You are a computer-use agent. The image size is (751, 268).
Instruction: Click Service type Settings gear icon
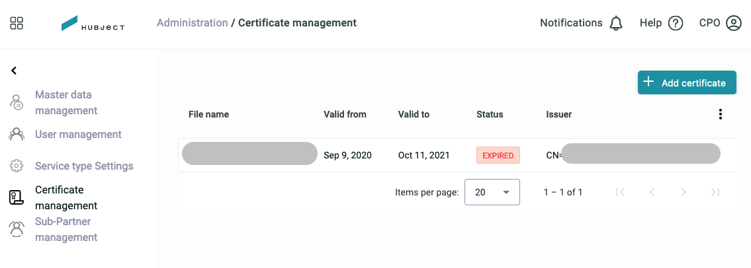click(x=17, y=166)
